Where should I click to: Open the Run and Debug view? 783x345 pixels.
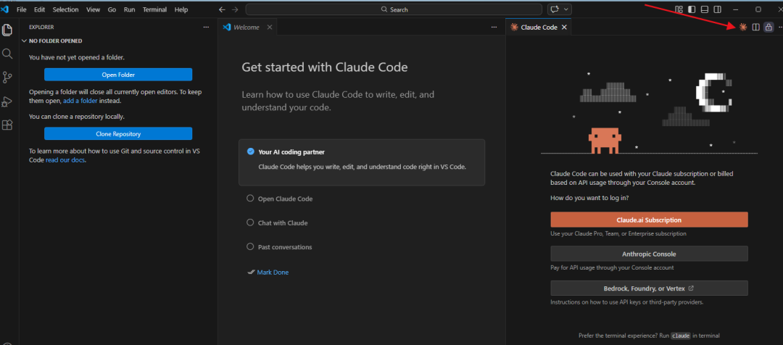point(8,101)
